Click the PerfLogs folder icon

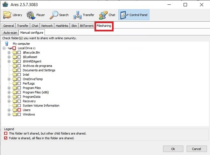coord(15,83)
